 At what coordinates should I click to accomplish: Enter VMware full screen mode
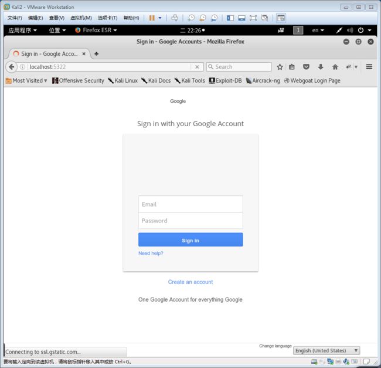(x=253, y=18)
